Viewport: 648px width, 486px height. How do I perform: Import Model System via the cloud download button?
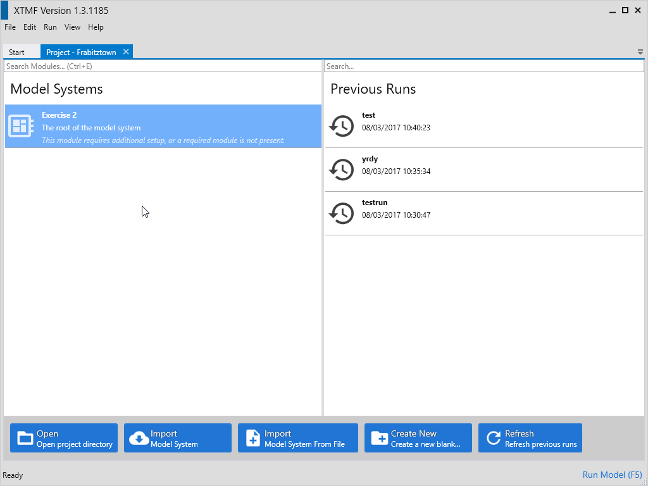(x=178, y=438)
